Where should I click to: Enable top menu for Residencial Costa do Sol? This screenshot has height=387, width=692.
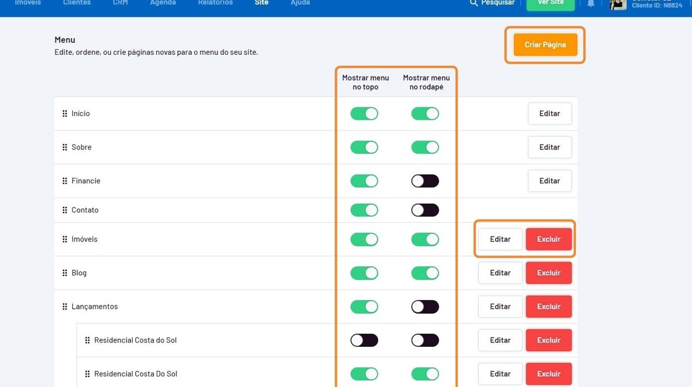(364, 340)
